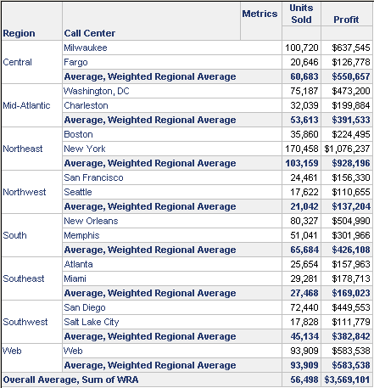Select the Seattle row label
This screenshot has width=374, height=388.
tap(78, 192)
